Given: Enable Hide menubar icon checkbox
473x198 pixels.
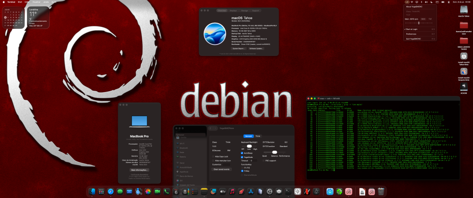Looking at the screenshot, I should point(213,161).
